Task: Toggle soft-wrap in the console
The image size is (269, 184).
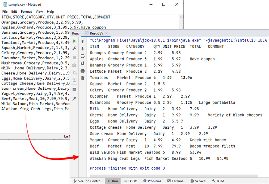Action: (x=83, y=56)
